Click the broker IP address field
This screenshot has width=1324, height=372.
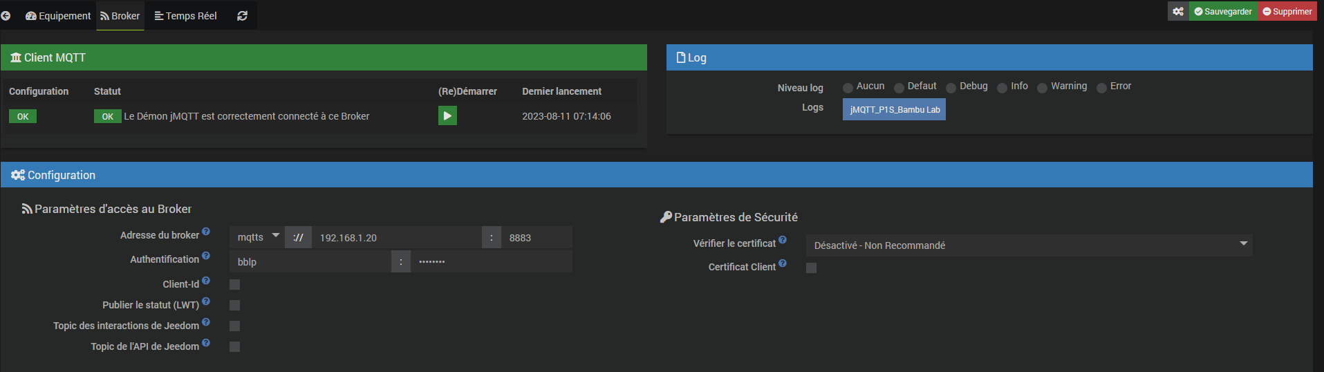pos(397,237)
